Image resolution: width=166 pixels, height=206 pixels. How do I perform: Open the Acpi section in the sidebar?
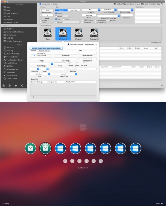point(8,7)
